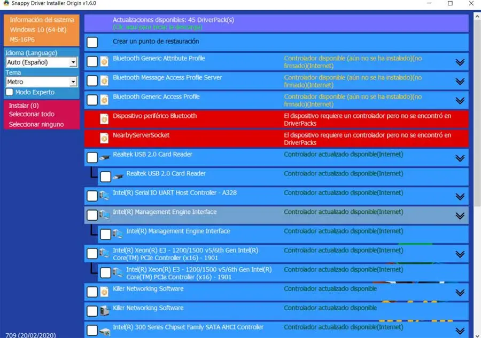Open Tema dropdown showing Metro
The image size is (481, 338).
pyautogui.click(x=41, y=82)
